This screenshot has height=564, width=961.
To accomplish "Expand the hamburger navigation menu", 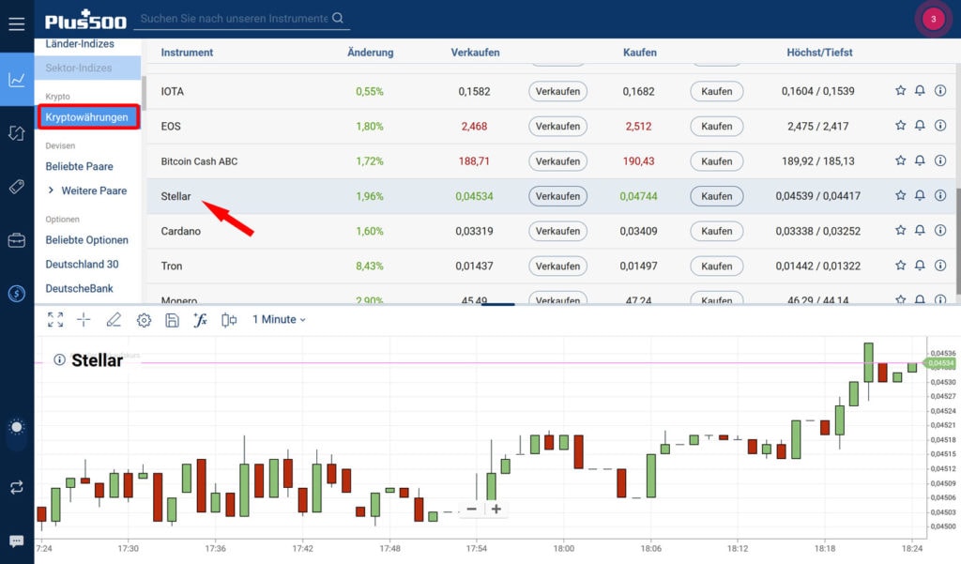I will coord(16,23).
